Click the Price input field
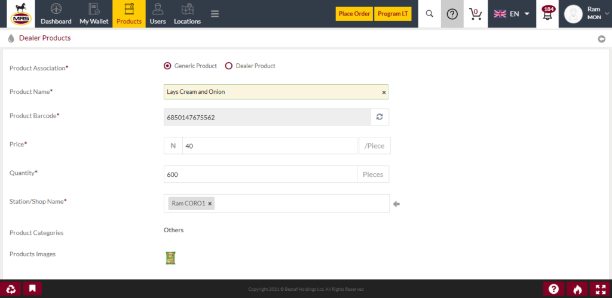The image size is (612, 298). click(270, 146)
